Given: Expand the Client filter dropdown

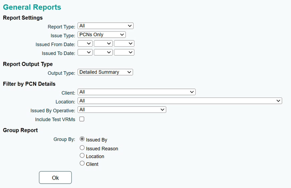Looking at the screenshot, I should click(137, 92).
